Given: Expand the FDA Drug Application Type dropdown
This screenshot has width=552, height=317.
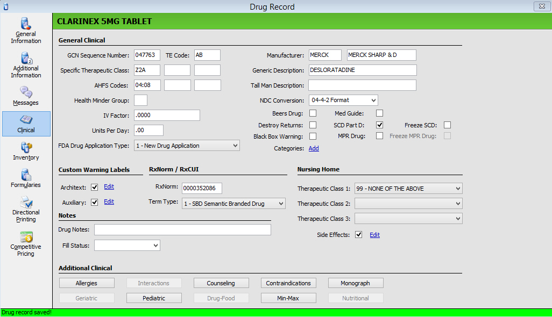Looking at the screenshot, I should (x=187, y=146).
